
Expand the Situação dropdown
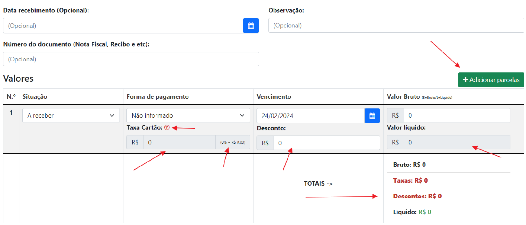(71, 115)
